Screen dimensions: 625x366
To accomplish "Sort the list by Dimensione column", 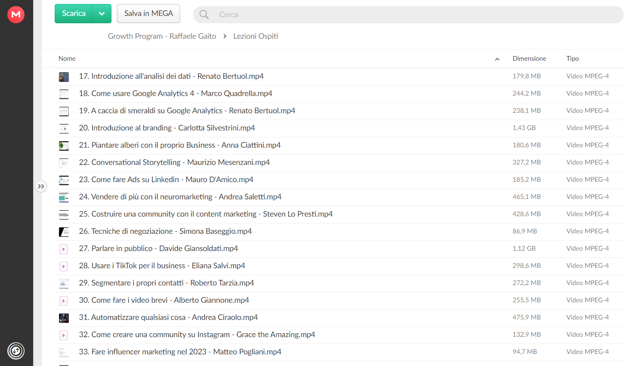I will coord(529,59).
